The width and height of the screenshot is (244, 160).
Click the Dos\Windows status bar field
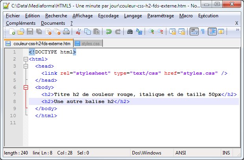click(147, 153)
